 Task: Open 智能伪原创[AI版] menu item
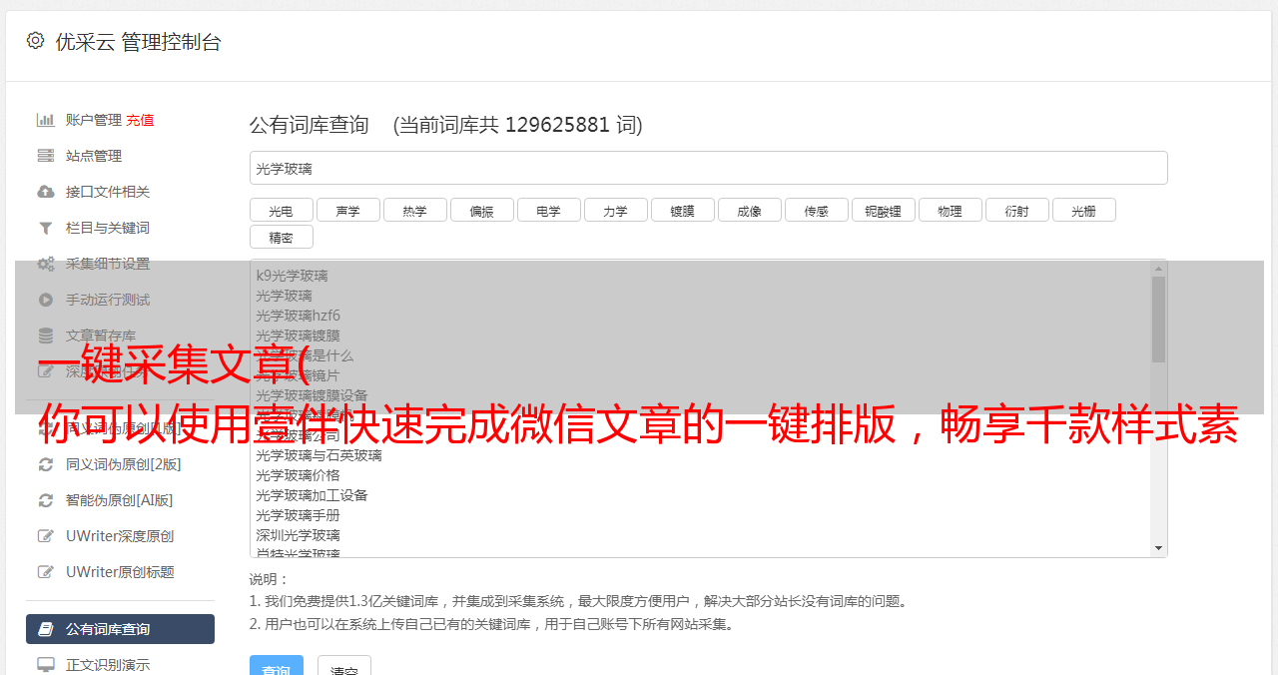120,500
